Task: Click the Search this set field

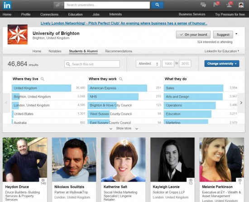Action: point(92,64)
